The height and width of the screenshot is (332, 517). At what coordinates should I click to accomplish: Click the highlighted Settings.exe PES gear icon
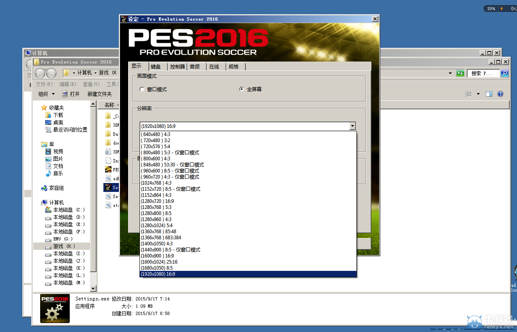pyautogui.click(x=108, y=187)
